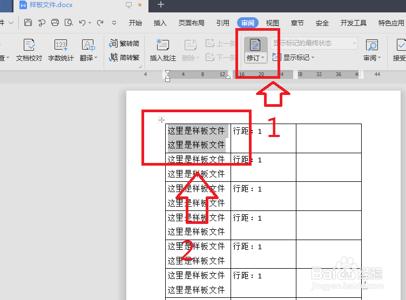Open the 章节 tab

pyautogui.click(x=297, y=23)
